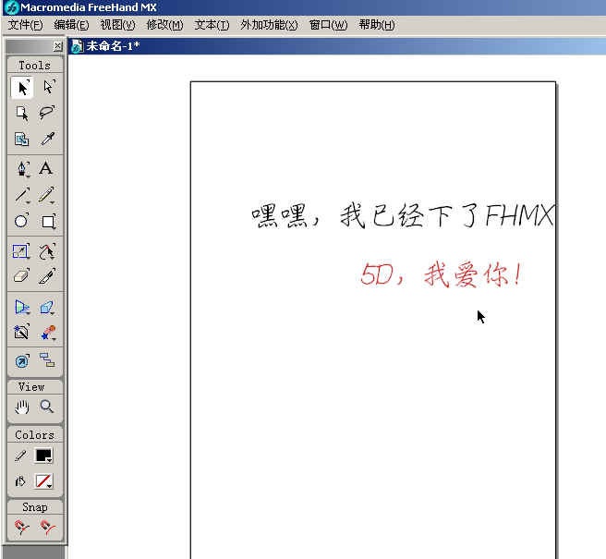This screenshot has height=559, width=606.
Task: Open the 文件(F) menu
Action: [26, 25]
